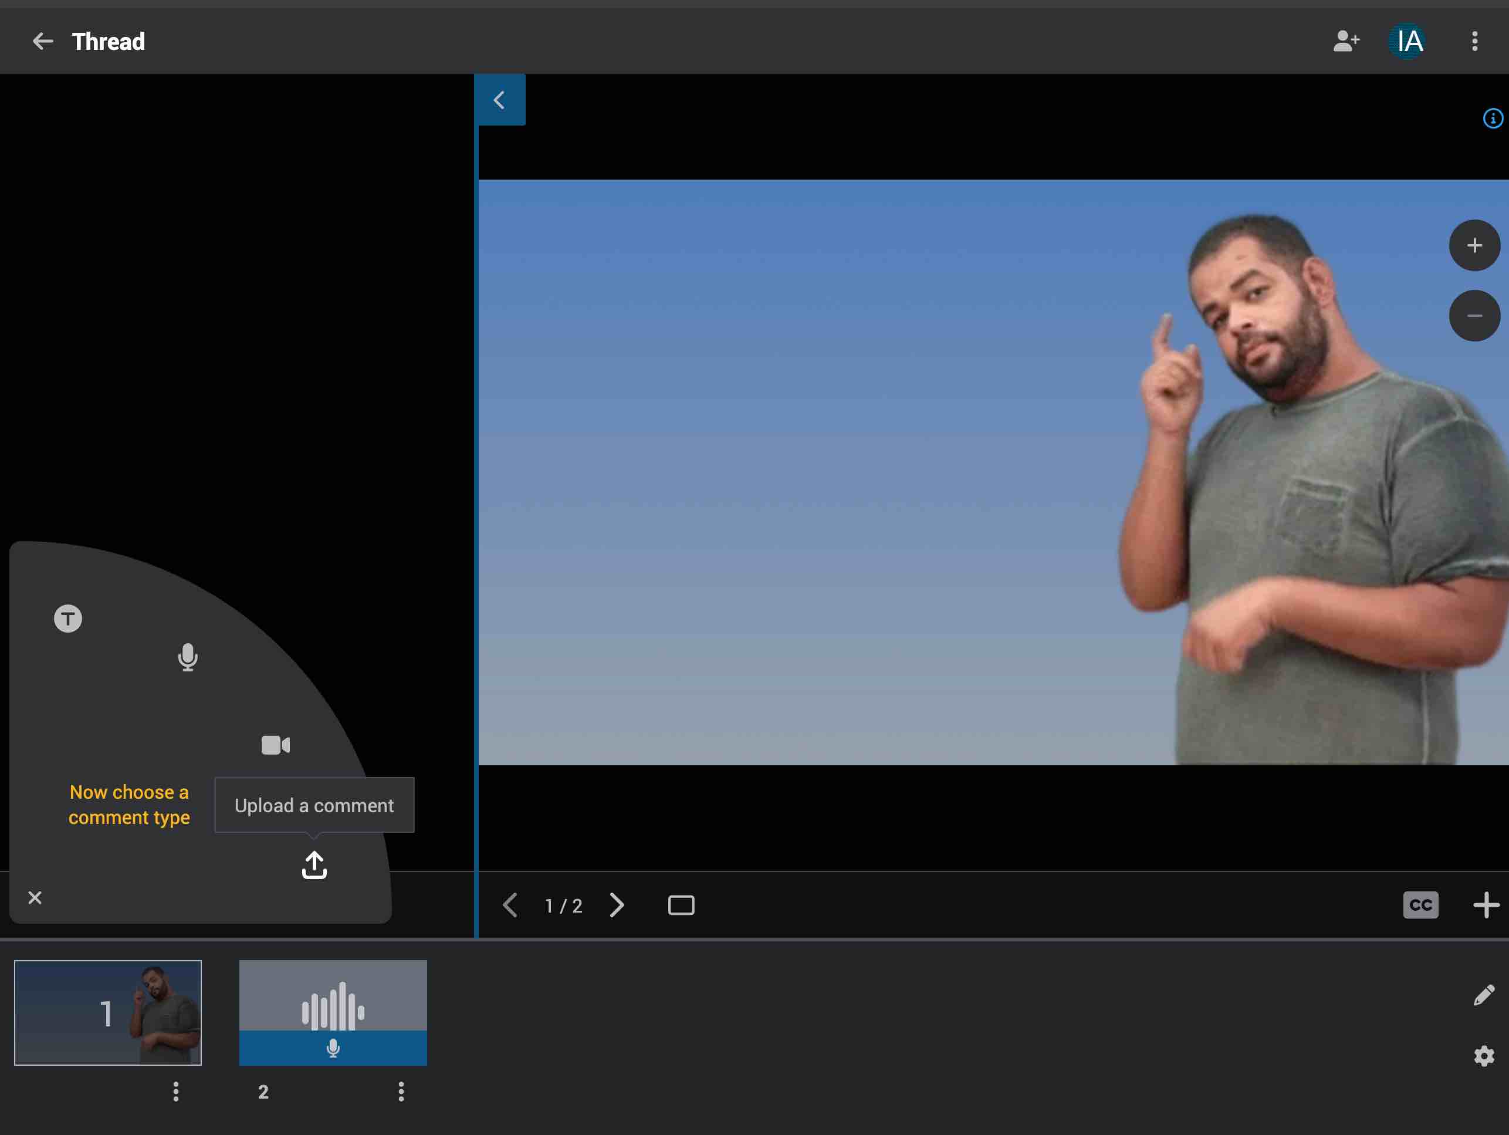
Task: Toggle fit-to-frame view
Action: [680, 905]
